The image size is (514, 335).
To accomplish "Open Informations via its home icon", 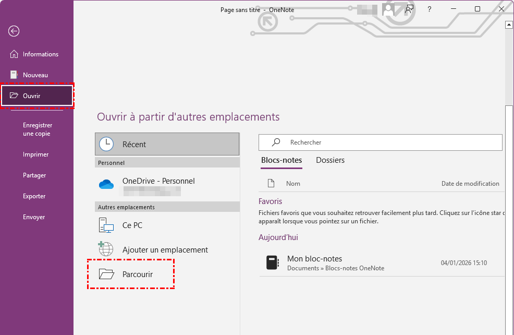I will tap(14, 54).
